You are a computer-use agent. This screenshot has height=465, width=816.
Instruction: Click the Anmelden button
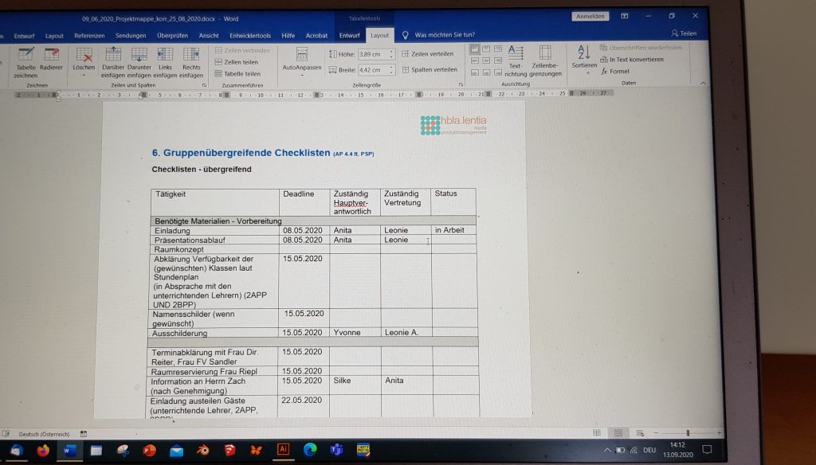(x=590, y=17)
